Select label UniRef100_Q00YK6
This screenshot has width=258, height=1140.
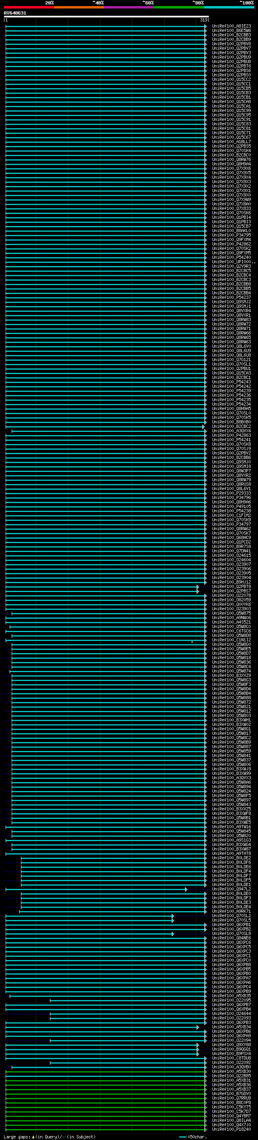[x=231, y=605]
